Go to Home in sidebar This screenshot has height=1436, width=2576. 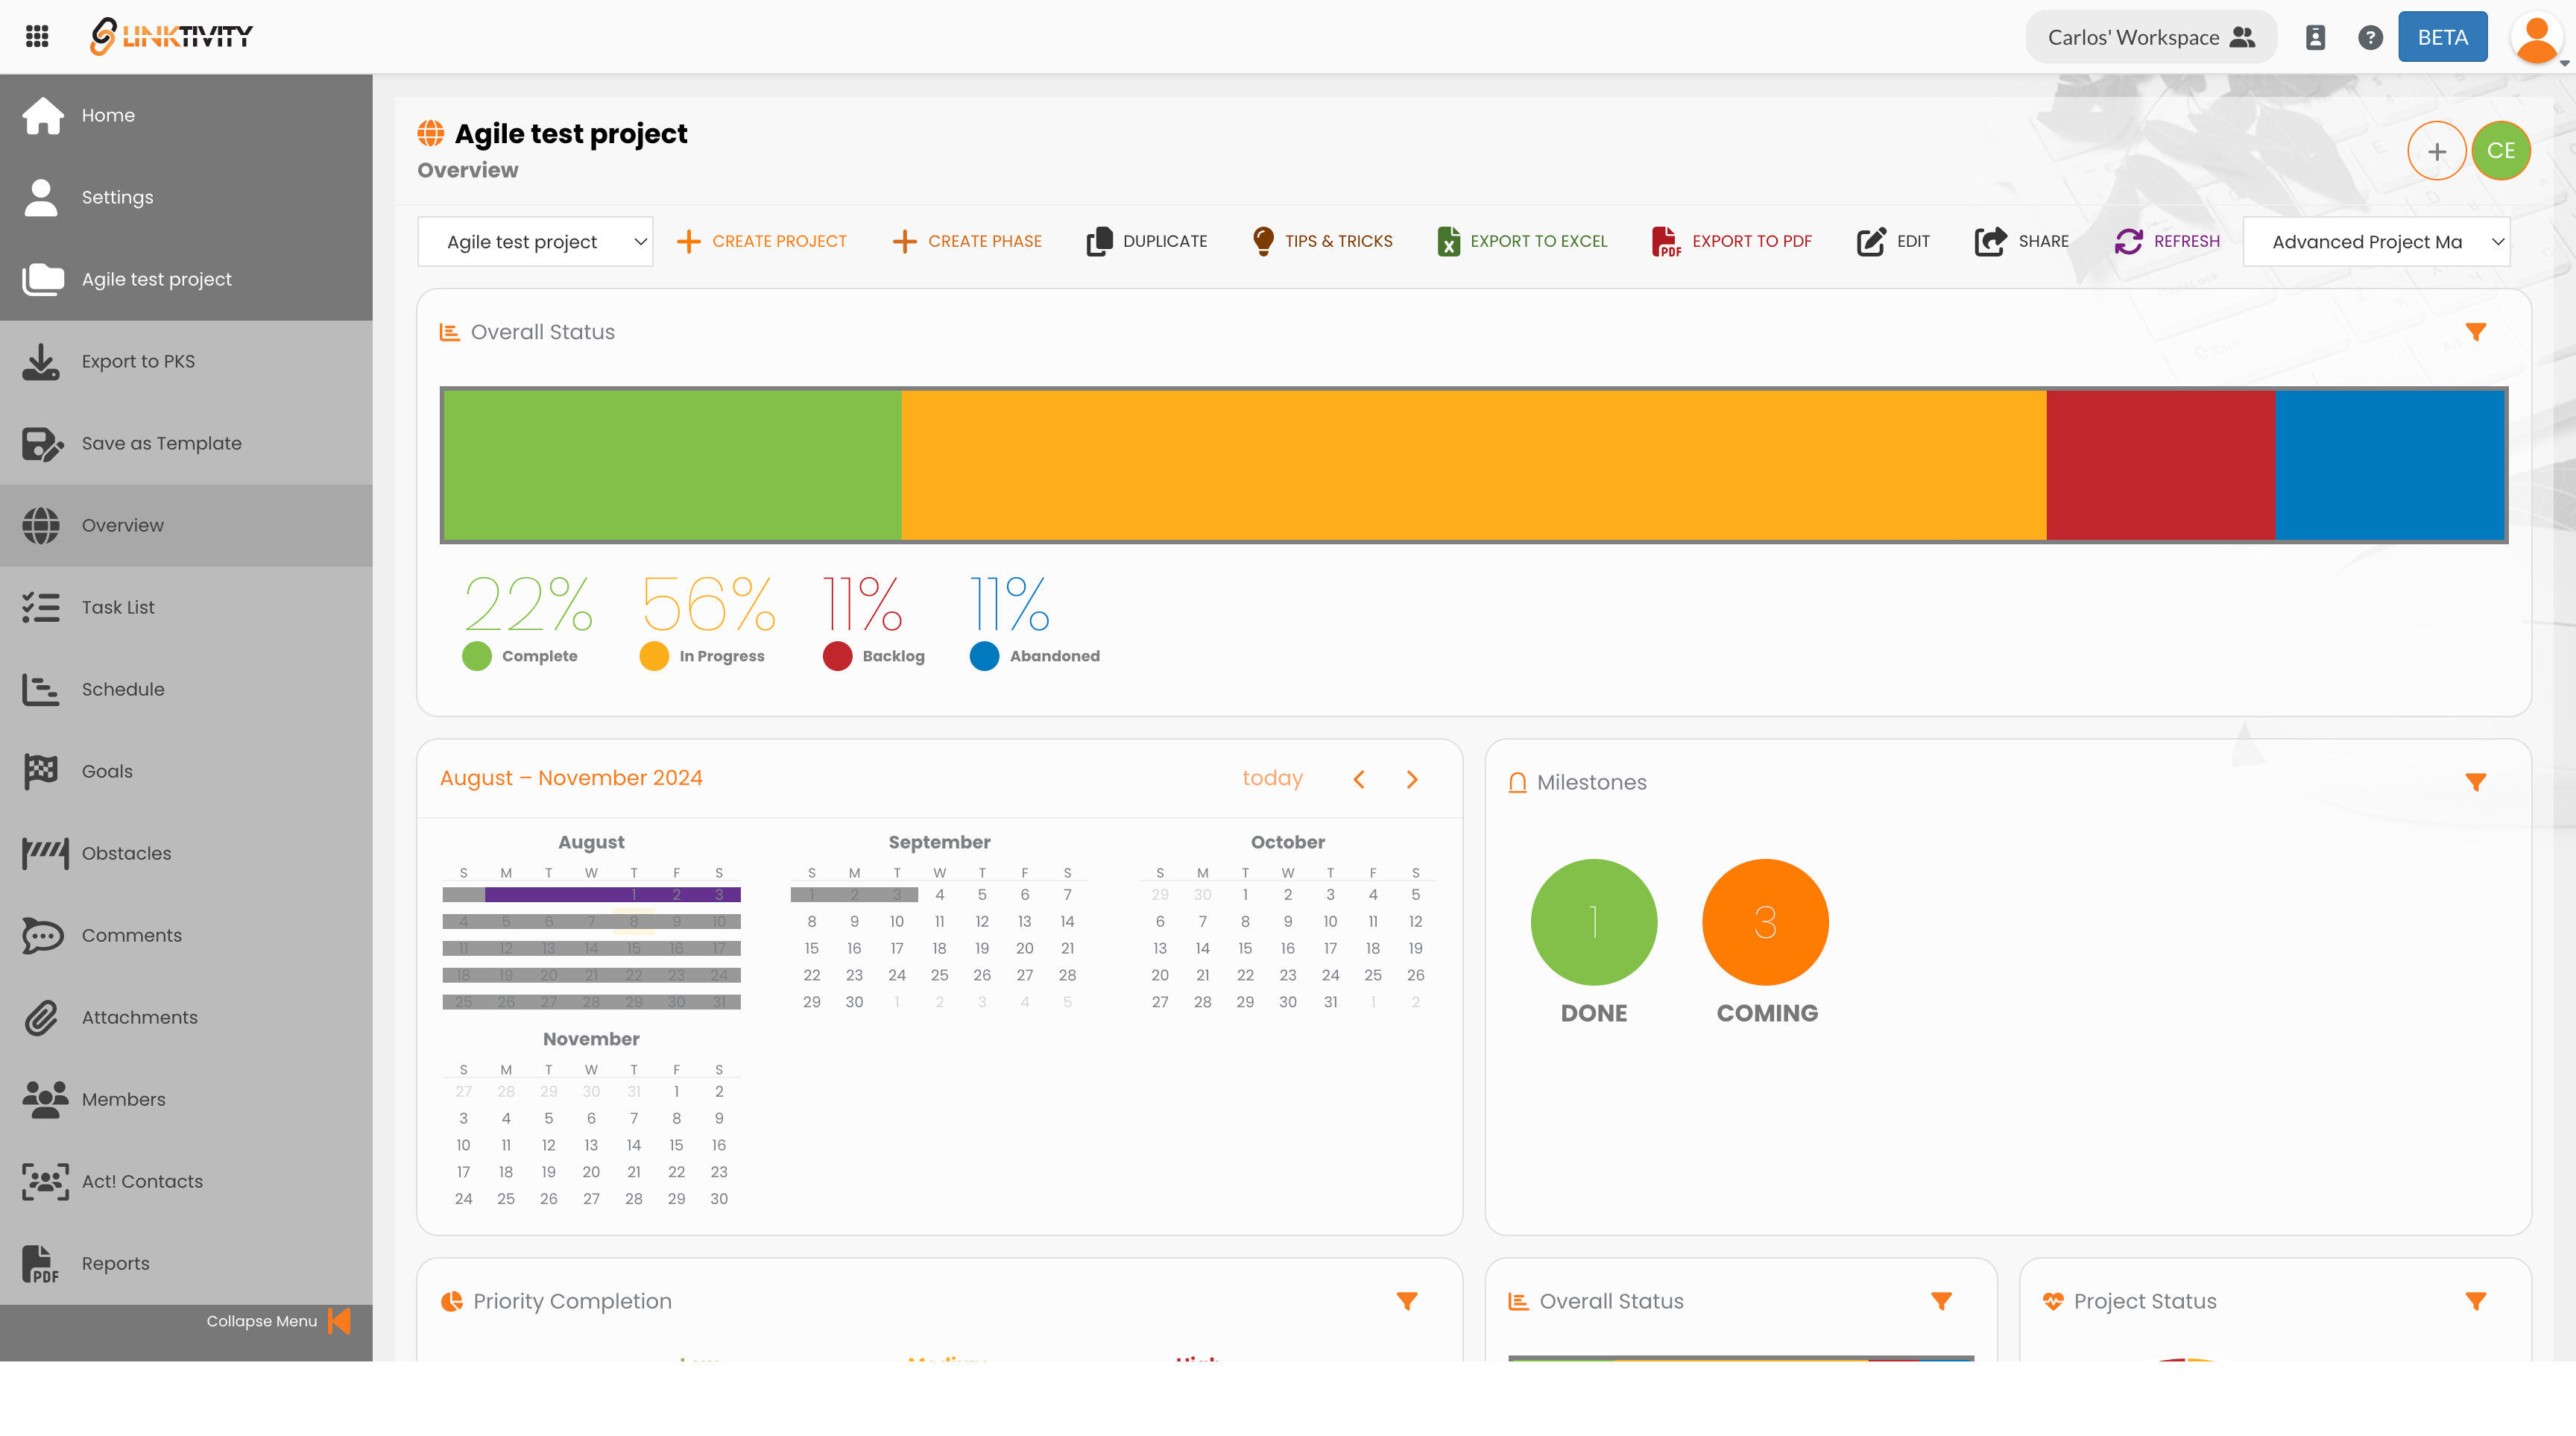click(x=186, y=115)
